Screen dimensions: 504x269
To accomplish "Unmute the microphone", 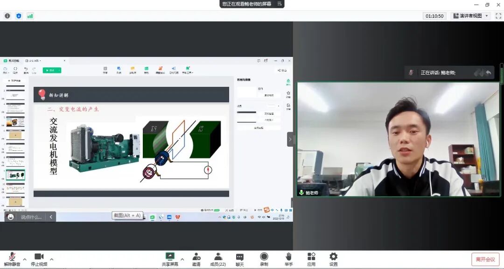I will pos(12,259).
